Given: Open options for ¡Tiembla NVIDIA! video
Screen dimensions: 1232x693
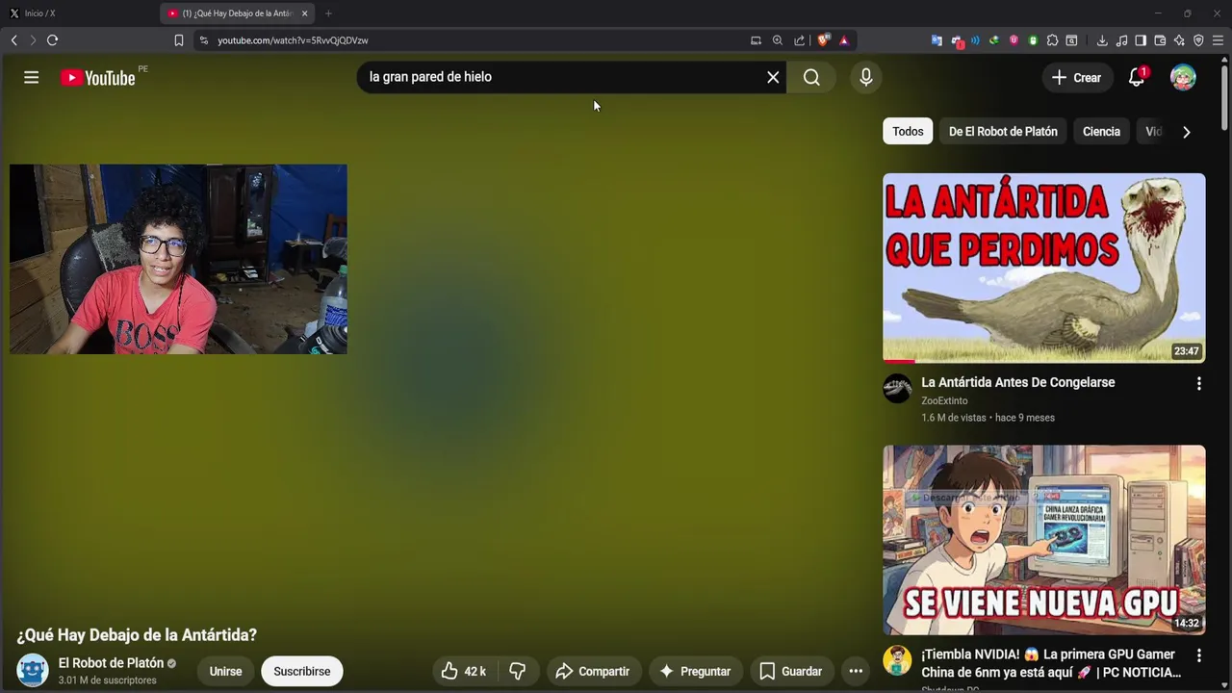Looking at the screenshot, I should 1198,655.
